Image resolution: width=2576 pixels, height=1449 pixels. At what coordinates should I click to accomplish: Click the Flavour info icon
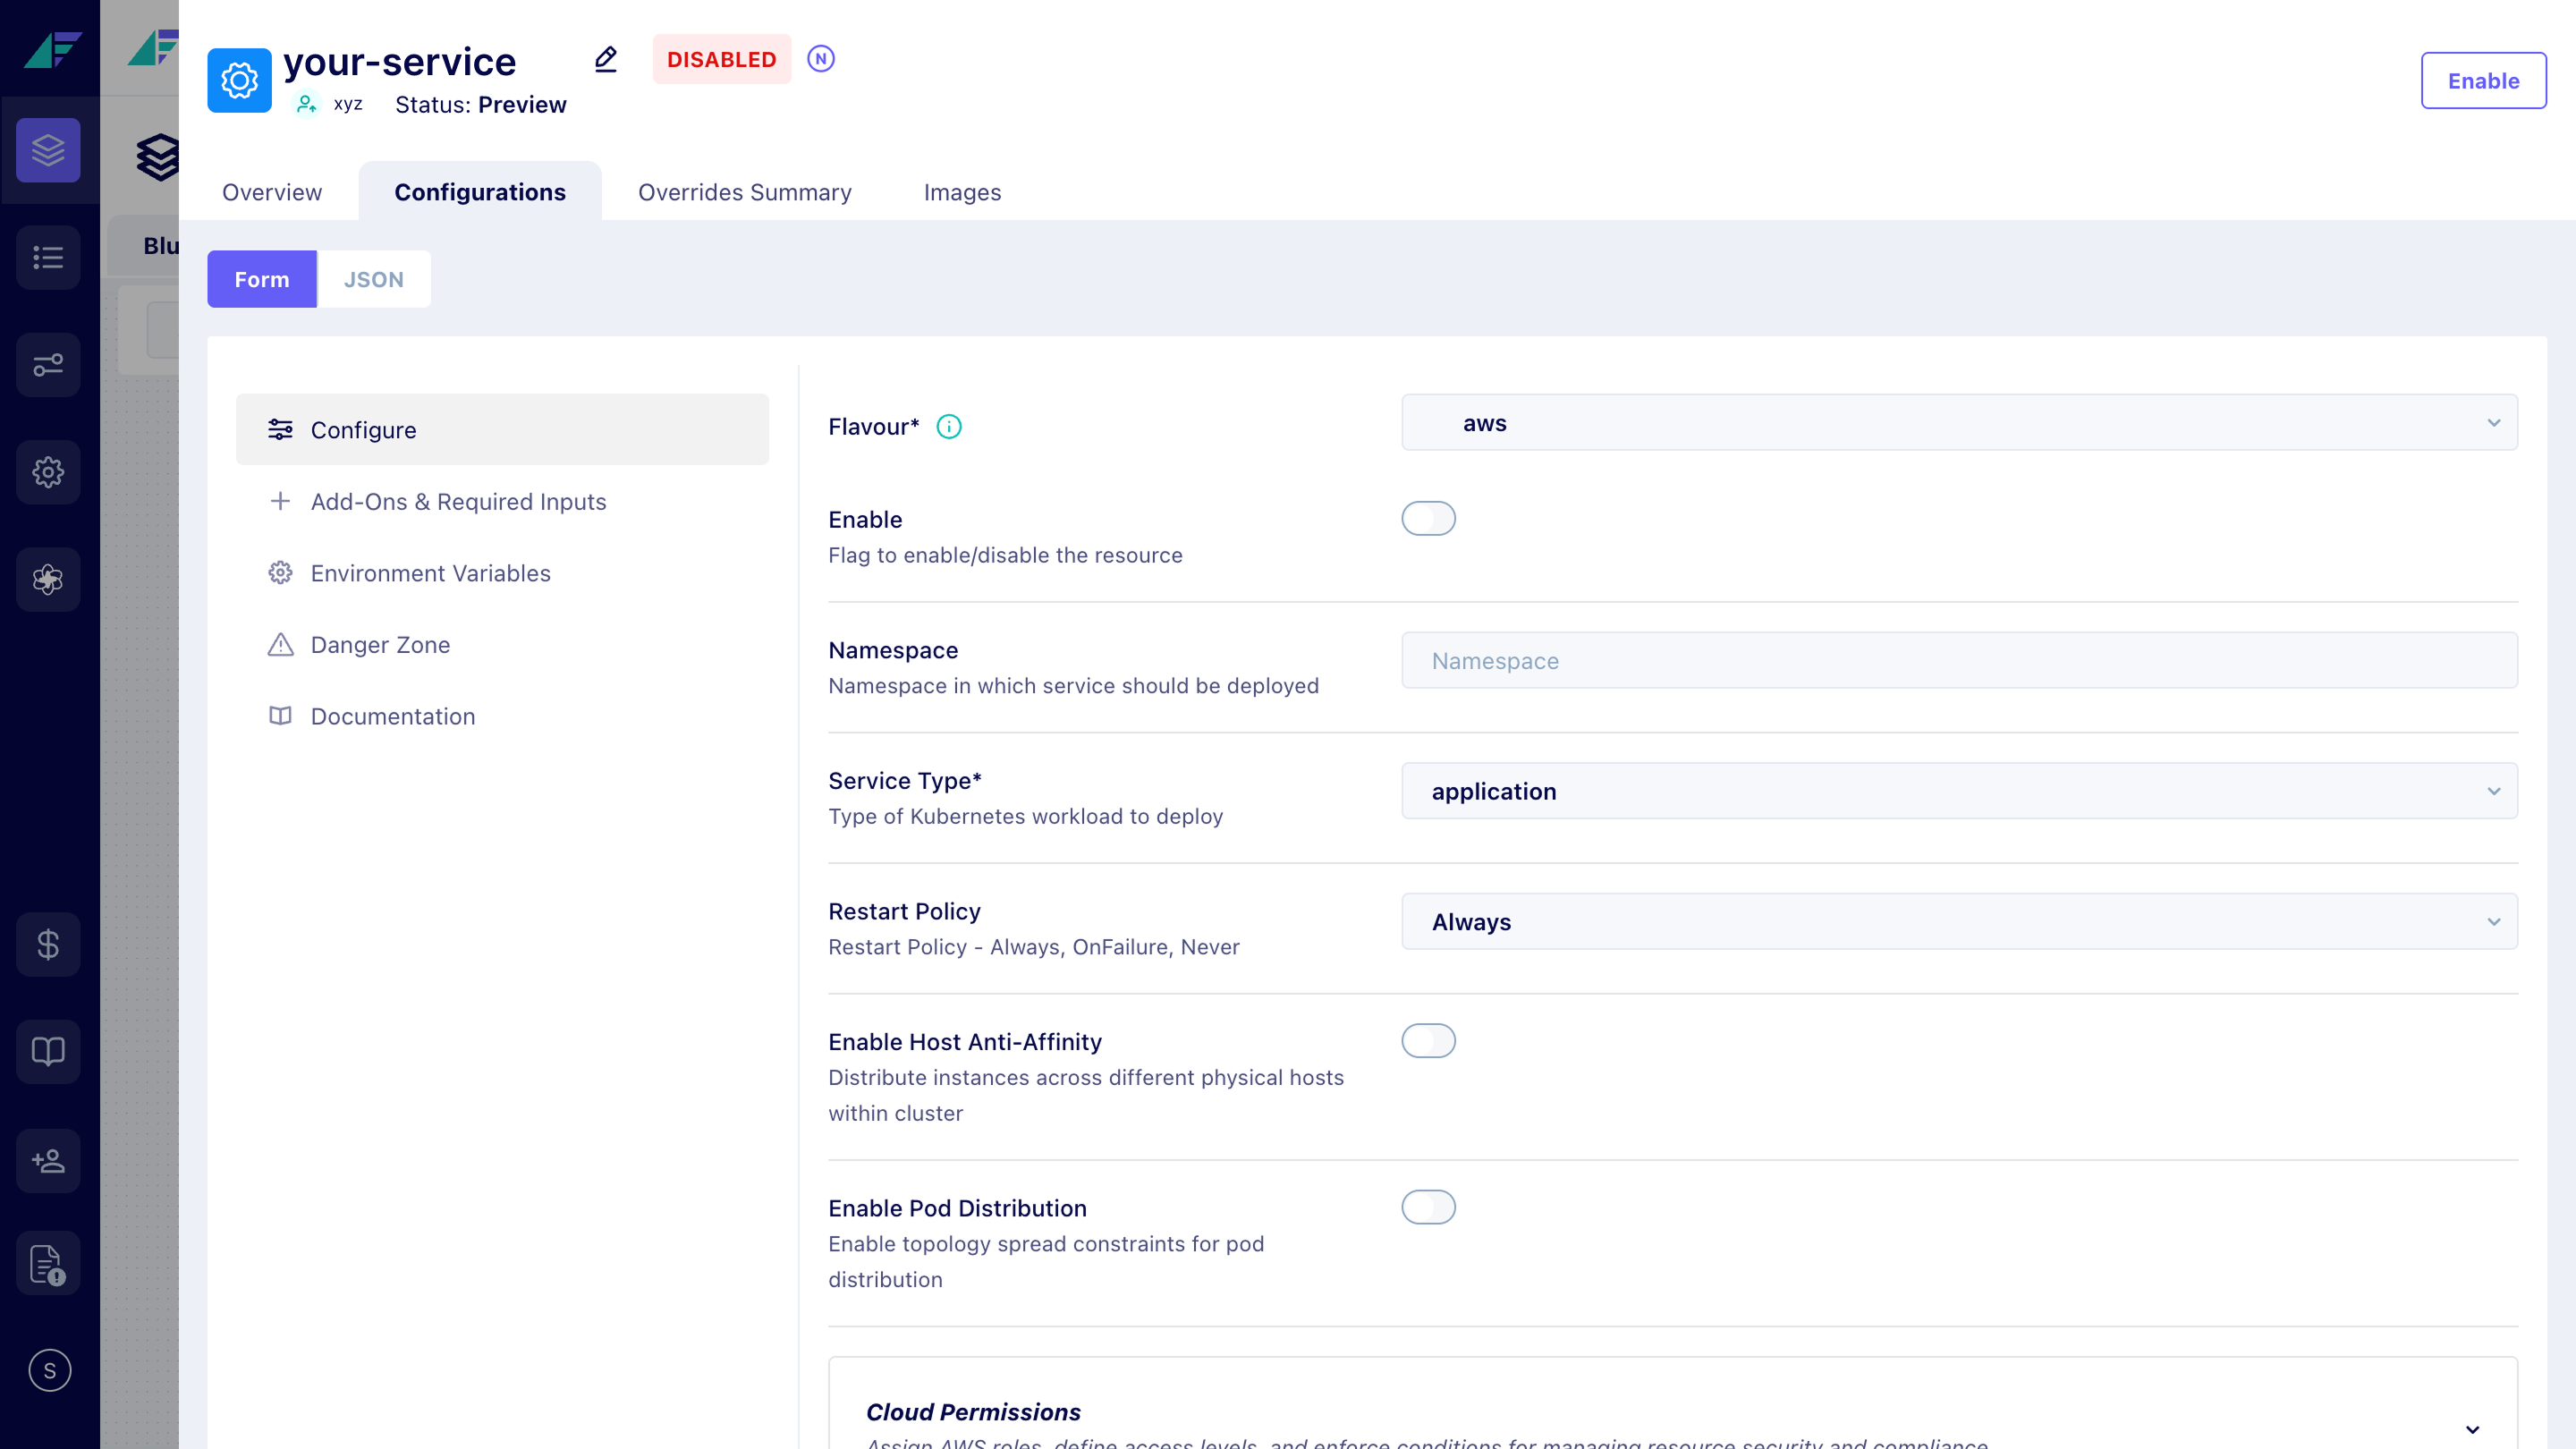pyautogui.click(x=948, y=427)
